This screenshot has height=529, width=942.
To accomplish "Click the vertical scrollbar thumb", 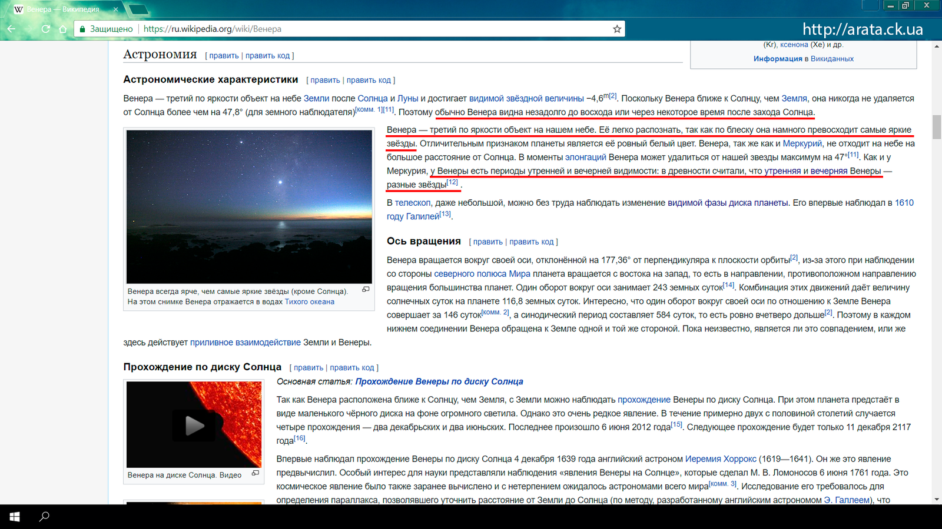I will [937, 128].
